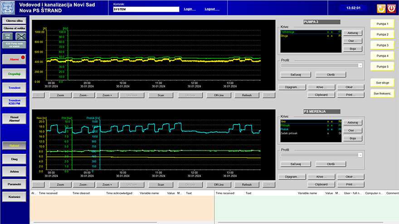Select Nivo curve row
This screenshot has width=399, height=224.
point(311,122)
